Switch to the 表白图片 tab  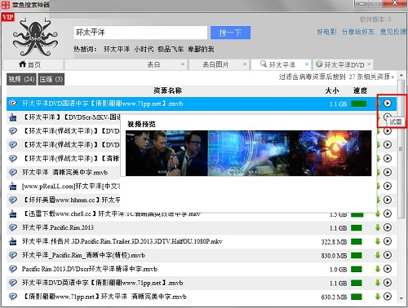219,64
